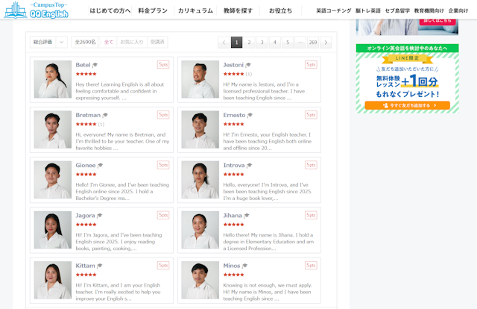
Task: Click Jestoni's five-star rating
Action: click(x=233, y=74)
